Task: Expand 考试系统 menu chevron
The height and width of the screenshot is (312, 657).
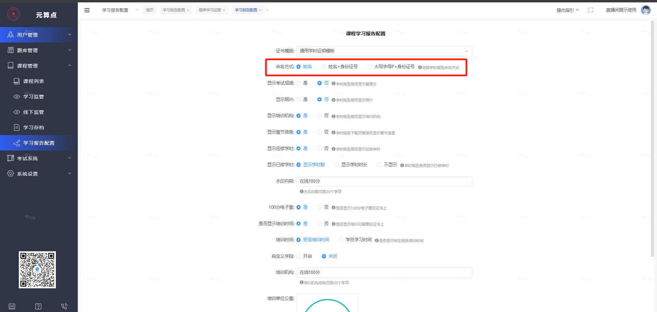Action: (x=70, y=158)
